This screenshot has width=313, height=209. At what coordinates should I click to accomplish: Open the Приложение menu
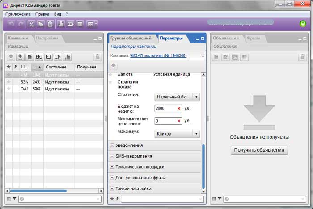18,14
